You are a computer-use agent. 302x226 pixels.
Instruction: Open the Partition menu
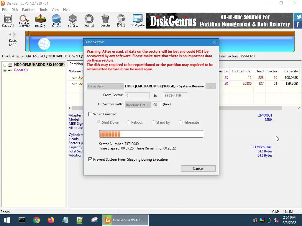29,10
